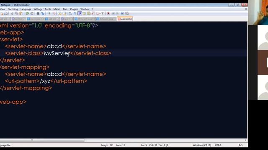Click the UTF-8 encoding status entry
The image size is (268, 150).
[x=218, y=145]
